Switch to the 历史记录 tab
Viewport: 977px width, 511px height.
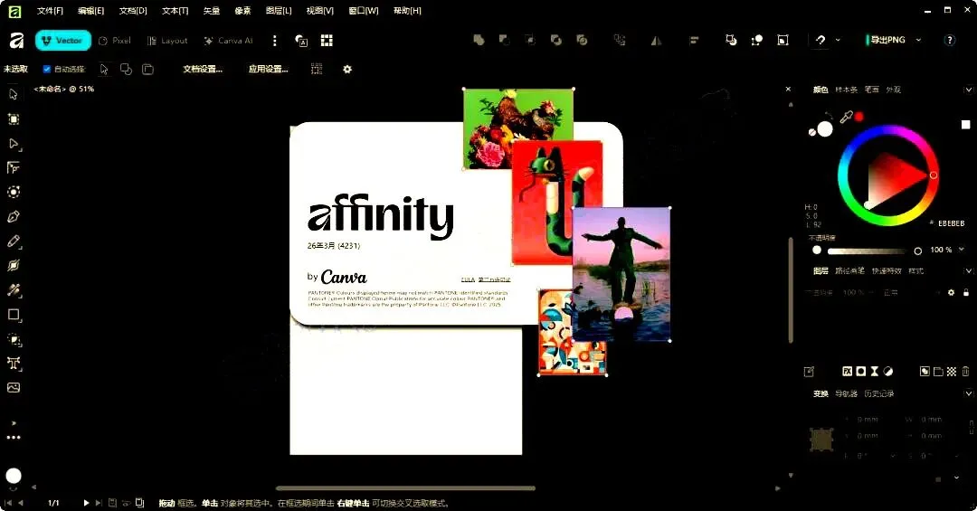tap(878, 393)
